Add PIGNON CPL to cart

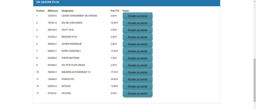(138, 79)
